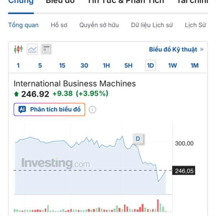Open Dữ liệu Lịch sử tab
216x216 pixels.
(x=152, y=25)
